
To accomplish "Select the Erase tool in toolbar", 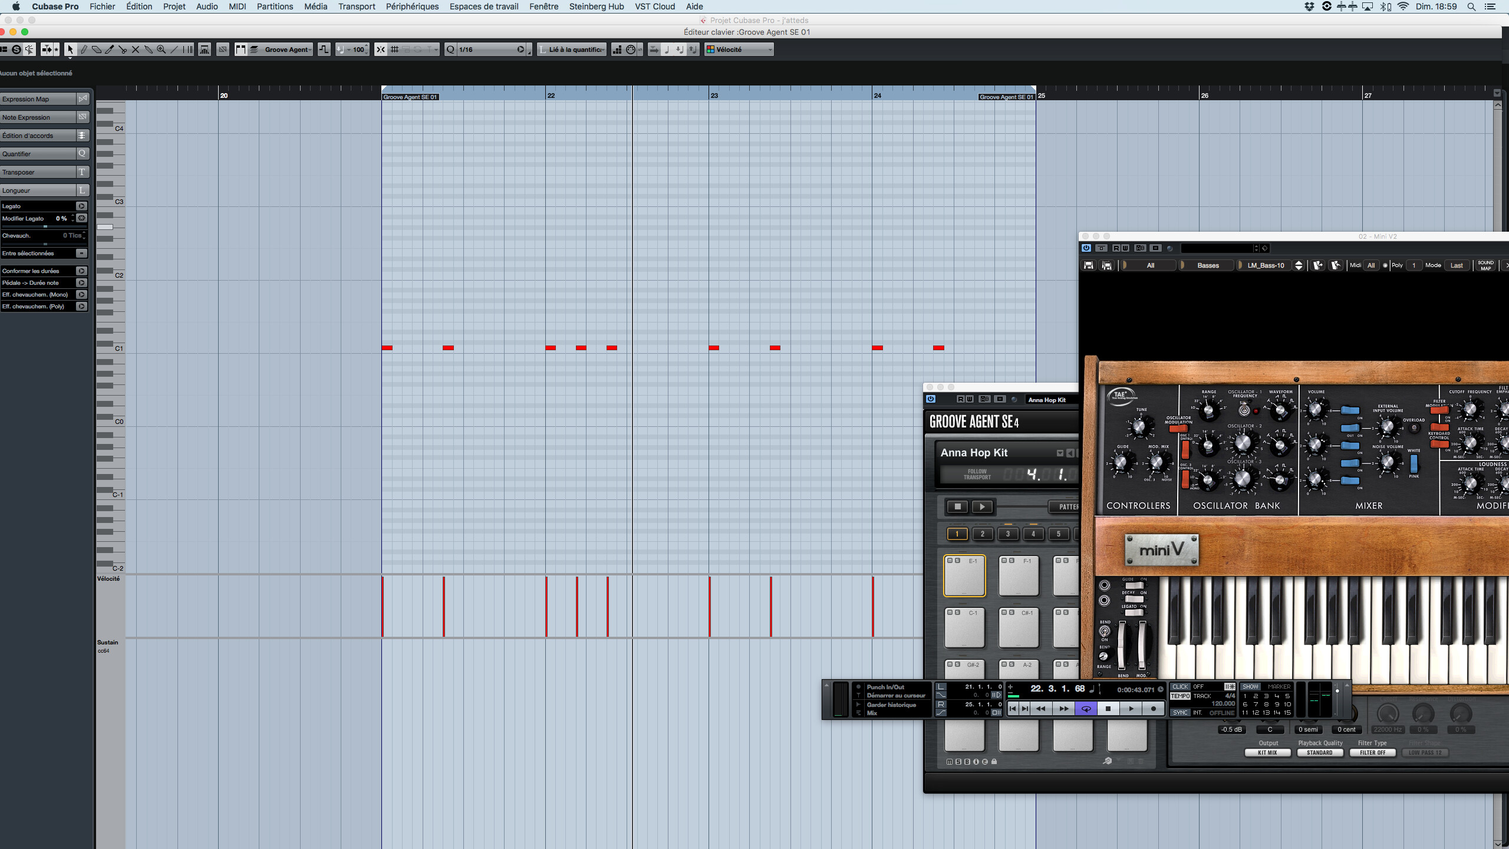I will pos(97,50).
